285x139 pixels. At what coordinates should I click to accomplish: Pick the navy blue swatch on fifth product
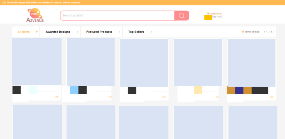pos(239,90)
